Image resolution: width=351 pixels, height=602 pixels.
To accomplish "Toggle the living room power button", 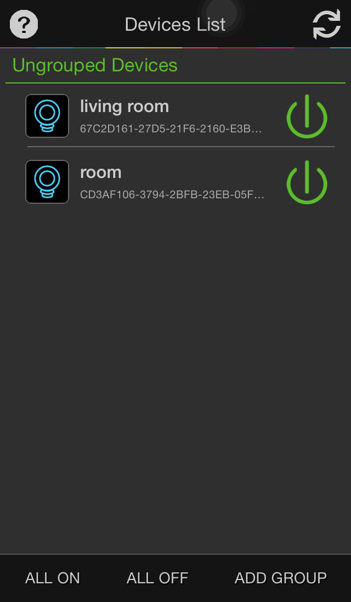I will (x=307, y=116).
